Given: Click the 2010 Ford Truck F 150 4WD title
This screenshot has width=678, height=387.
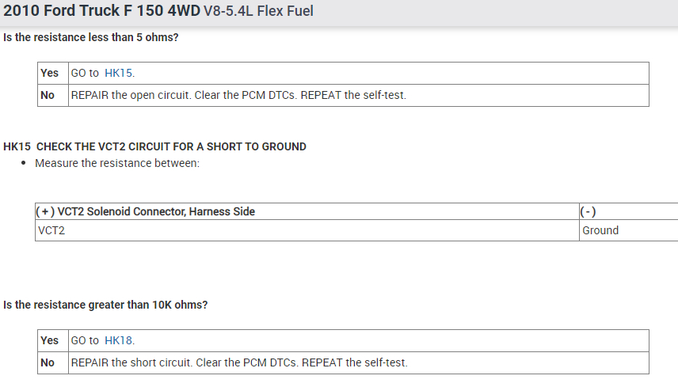Looking at the screenshot, I should tap(101, 13).
